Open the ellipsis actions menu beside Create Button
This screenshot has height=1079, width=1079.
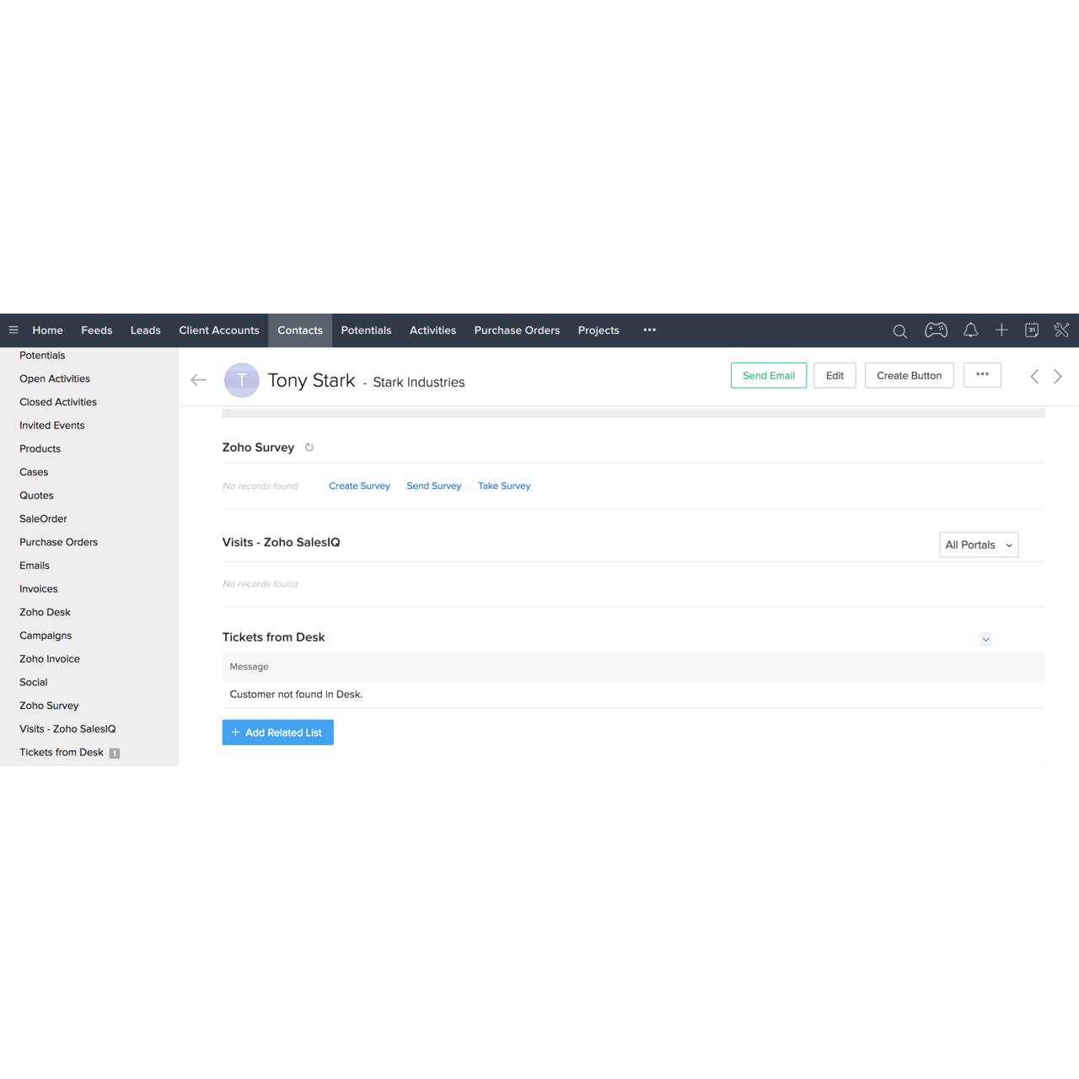(x=982, y=375)
